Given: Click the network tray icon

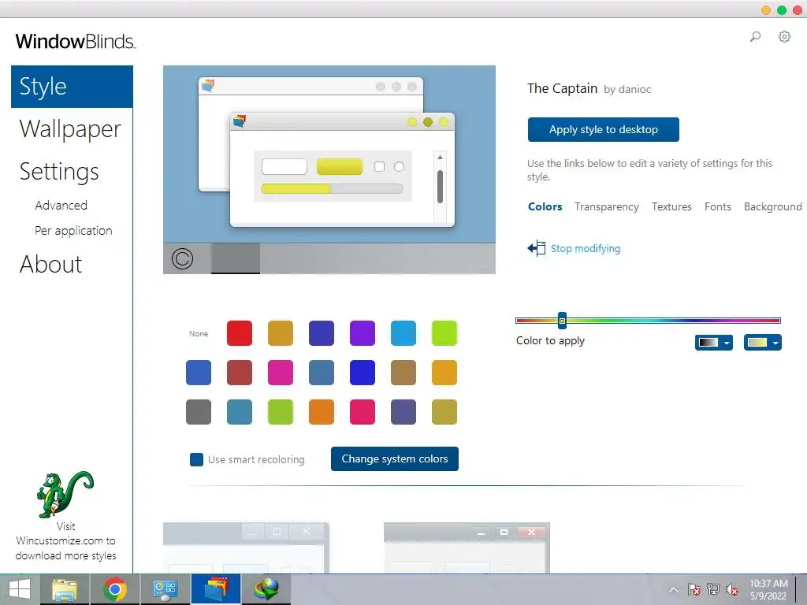Looking at the screenshot, I should click(712, 589).
